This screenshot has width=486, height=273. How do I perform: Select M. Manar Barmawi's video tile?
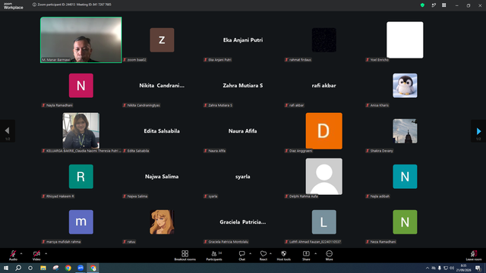(x=81, y=40)
